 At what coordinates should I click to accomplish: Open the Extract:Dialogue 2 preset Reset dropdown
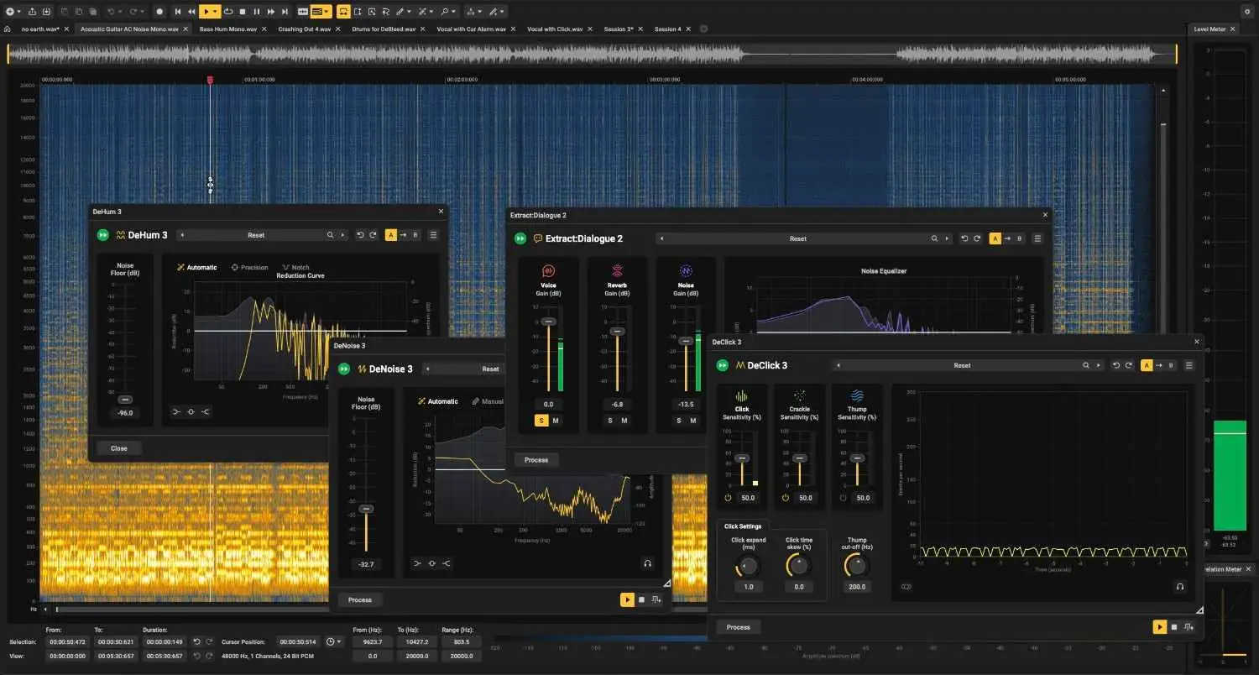[797, 238]
